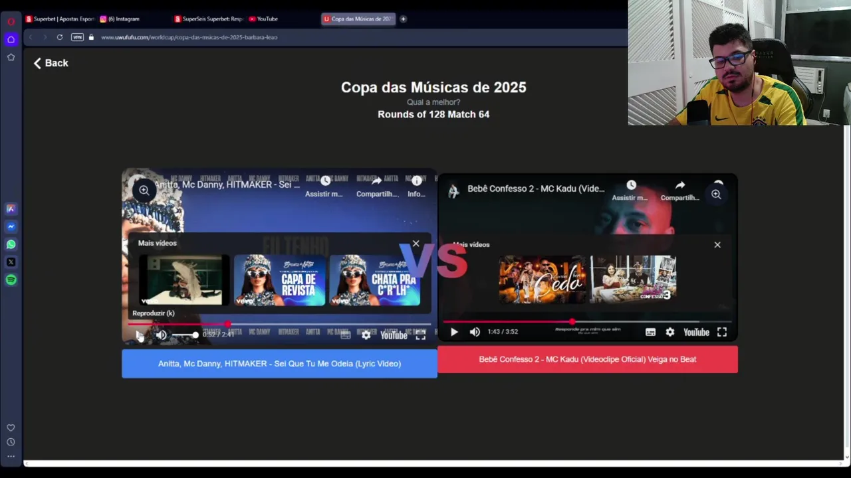Open a new browser tab

point(403,19)
